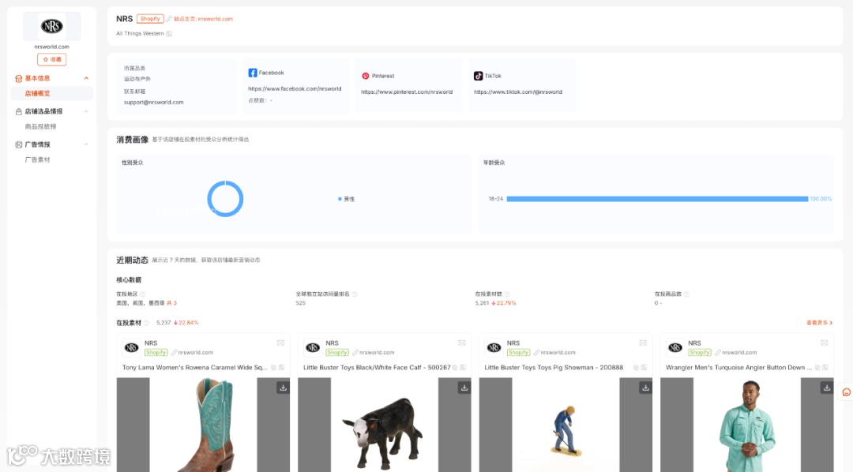Open the floating chat support icon
This screenshot has width=853, height=472.
(847, 392)
